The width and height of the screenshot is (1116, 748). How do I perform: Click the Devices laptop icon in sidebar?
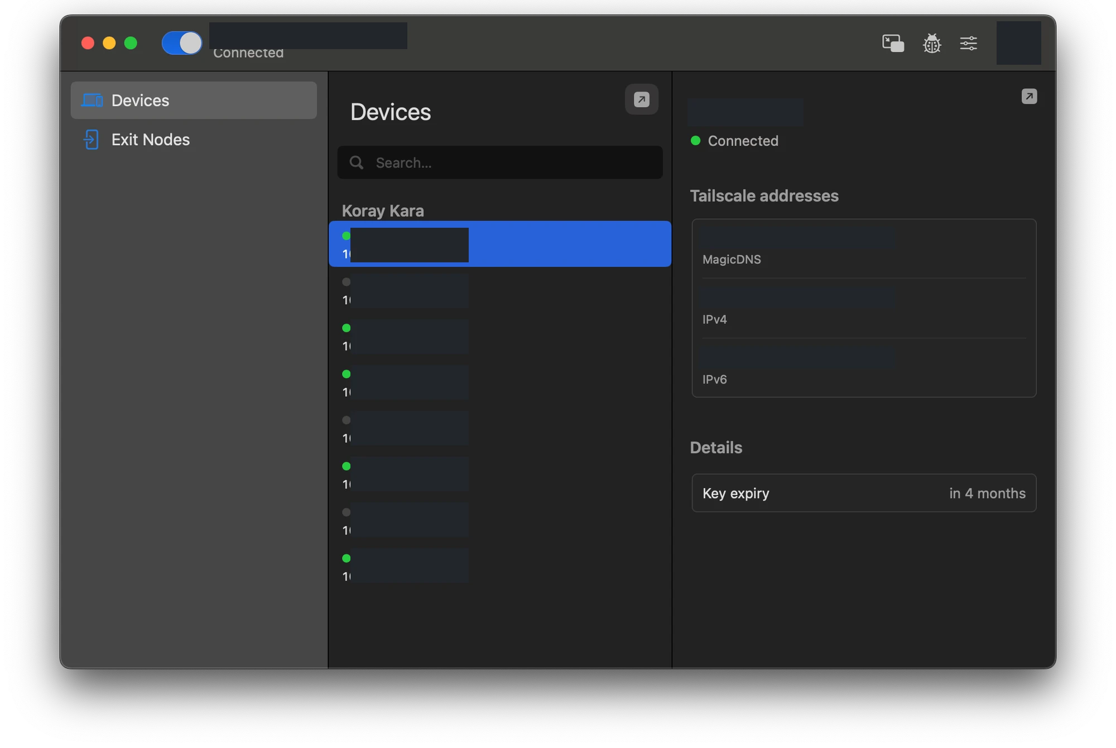coord(92,100)
